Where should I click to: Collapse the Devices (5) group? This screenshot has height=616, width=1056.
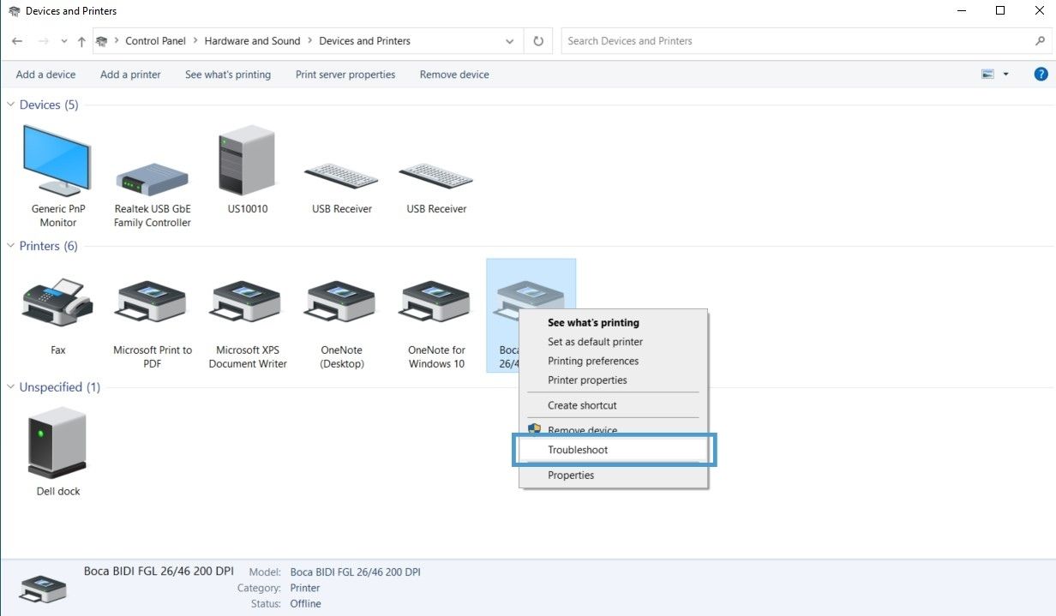(x=11, y=105)
